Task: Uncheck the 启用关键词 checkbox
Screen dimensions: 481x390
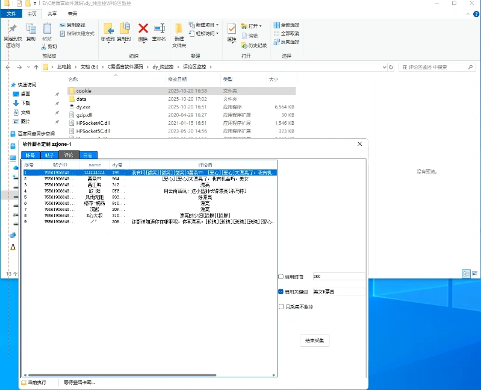Action: pyautogui.click(x=281, y=292)
